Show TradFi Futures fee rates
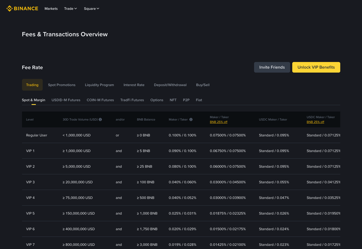362x249 pixels. 132,100
